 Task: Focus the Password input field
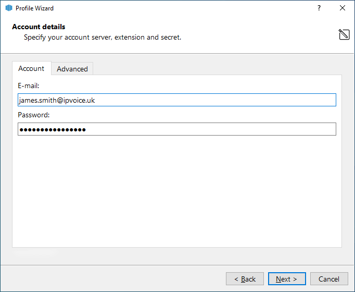(x=176, y=129)
